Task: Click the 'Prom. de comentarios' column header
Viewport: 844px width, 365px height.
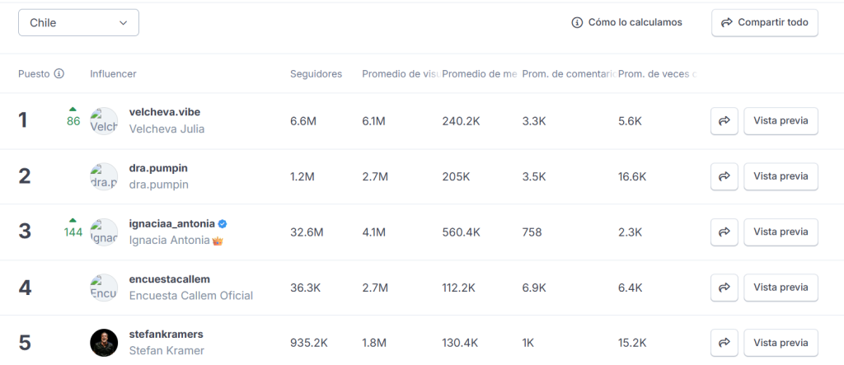Action: point(568,74)
